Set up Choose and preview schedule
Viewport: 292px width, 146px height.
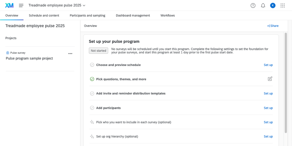pos(268,65)
